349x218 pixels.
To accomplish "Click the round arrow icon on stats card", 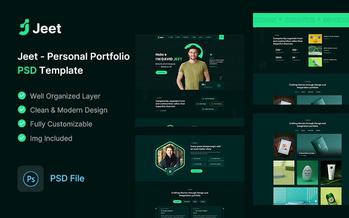I will pyautogui.click(x=219, y=85).
